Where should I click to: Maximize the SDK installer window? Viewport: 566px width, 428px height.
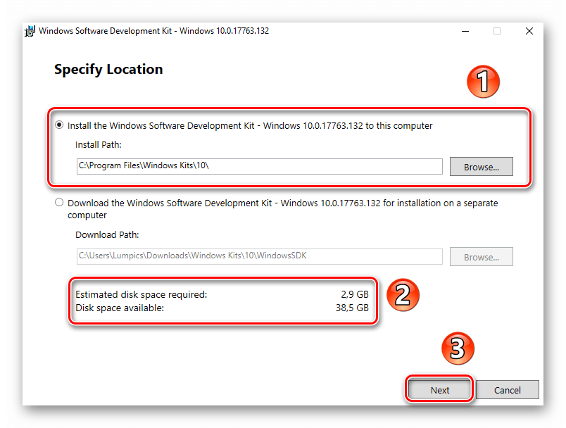497,31
